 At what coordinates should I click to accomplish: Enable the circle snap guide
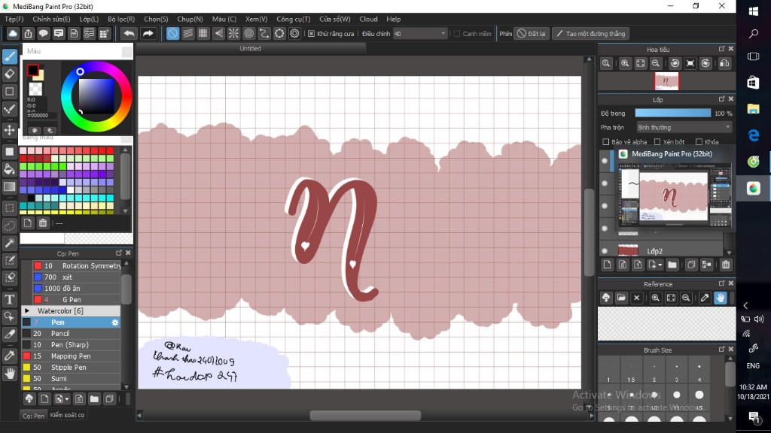(x=248, y=33)
